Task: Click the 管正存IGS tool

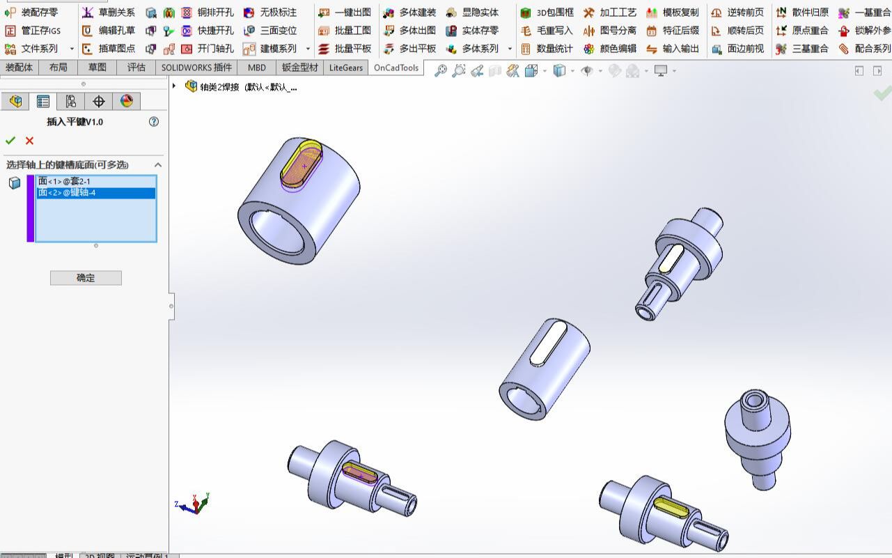Action: click(33, 30)
